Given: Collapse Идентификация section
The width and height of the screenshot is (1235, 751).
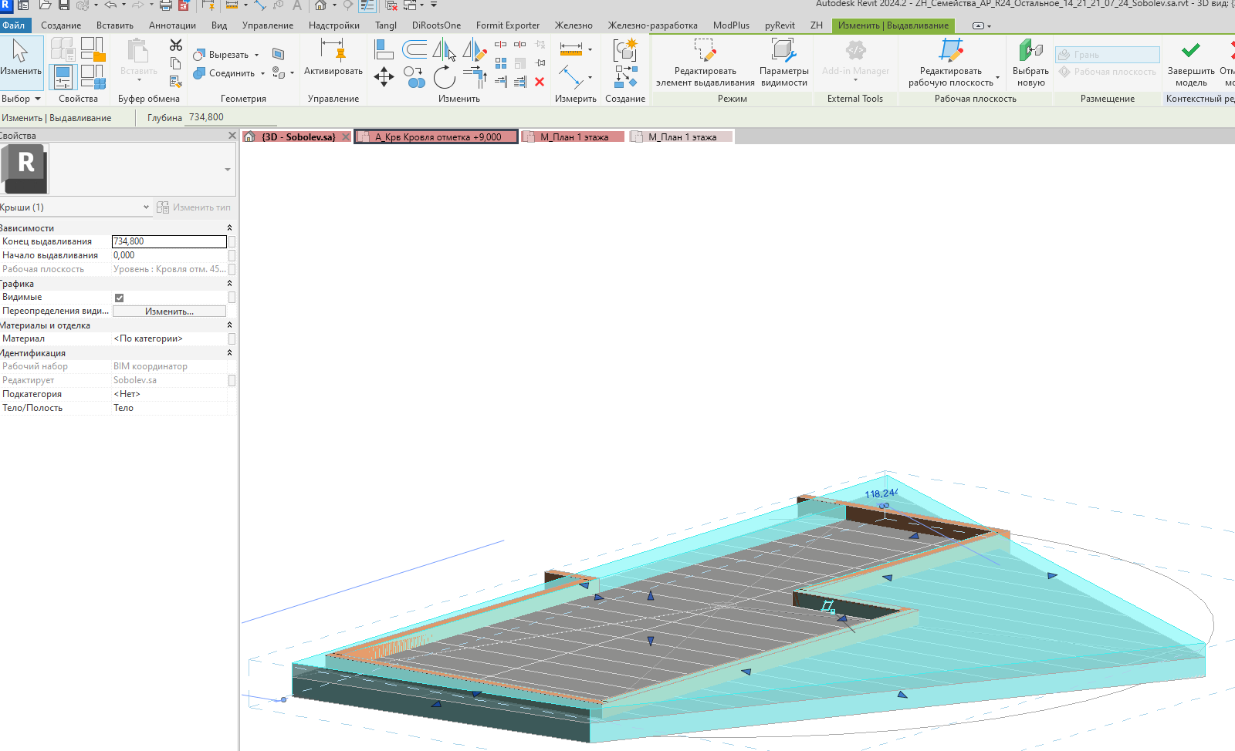Looking at the screenshot, I should click(229, 353).
